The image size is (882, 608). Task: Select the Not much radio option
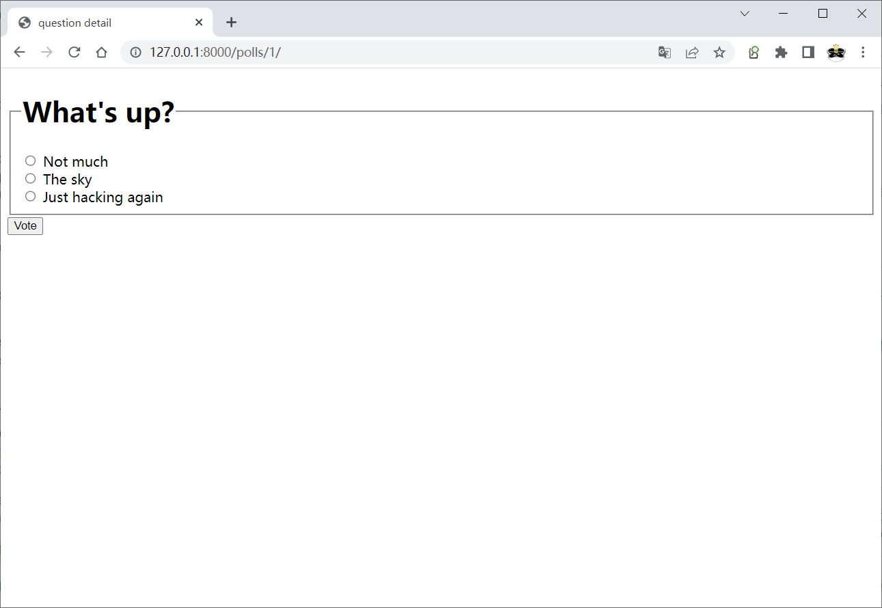[x=30, y=161]
